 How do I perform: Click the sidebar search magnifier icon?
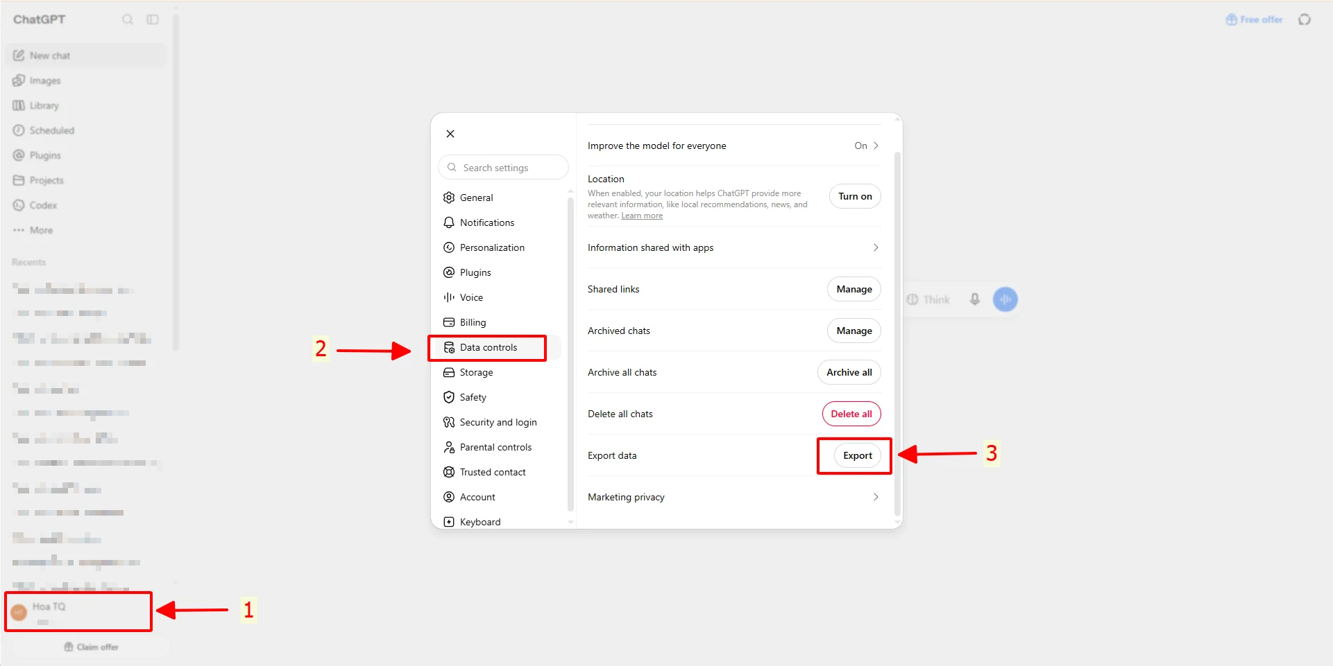coord(128,19)
